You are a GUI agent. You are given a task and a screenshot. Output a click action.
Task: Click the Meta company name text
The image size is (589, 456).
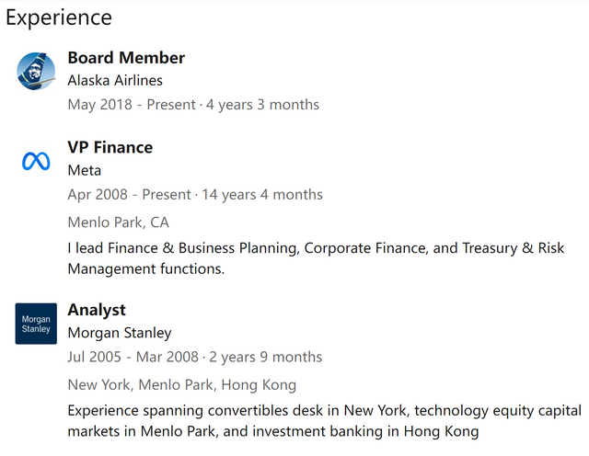[84, 170]
